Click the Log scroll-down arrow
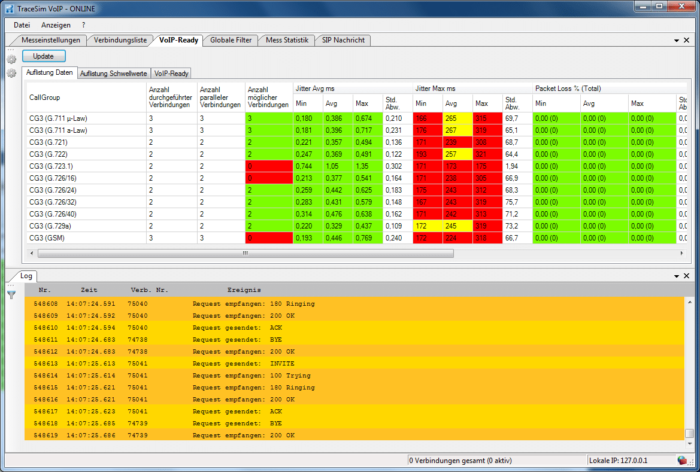 click(x=690, y=444)
